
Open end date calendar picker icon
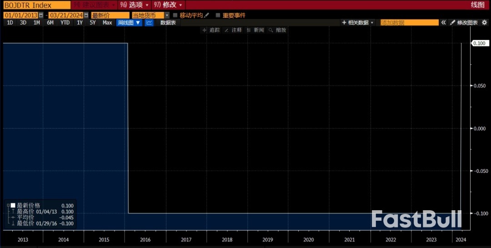coord(86,15)
